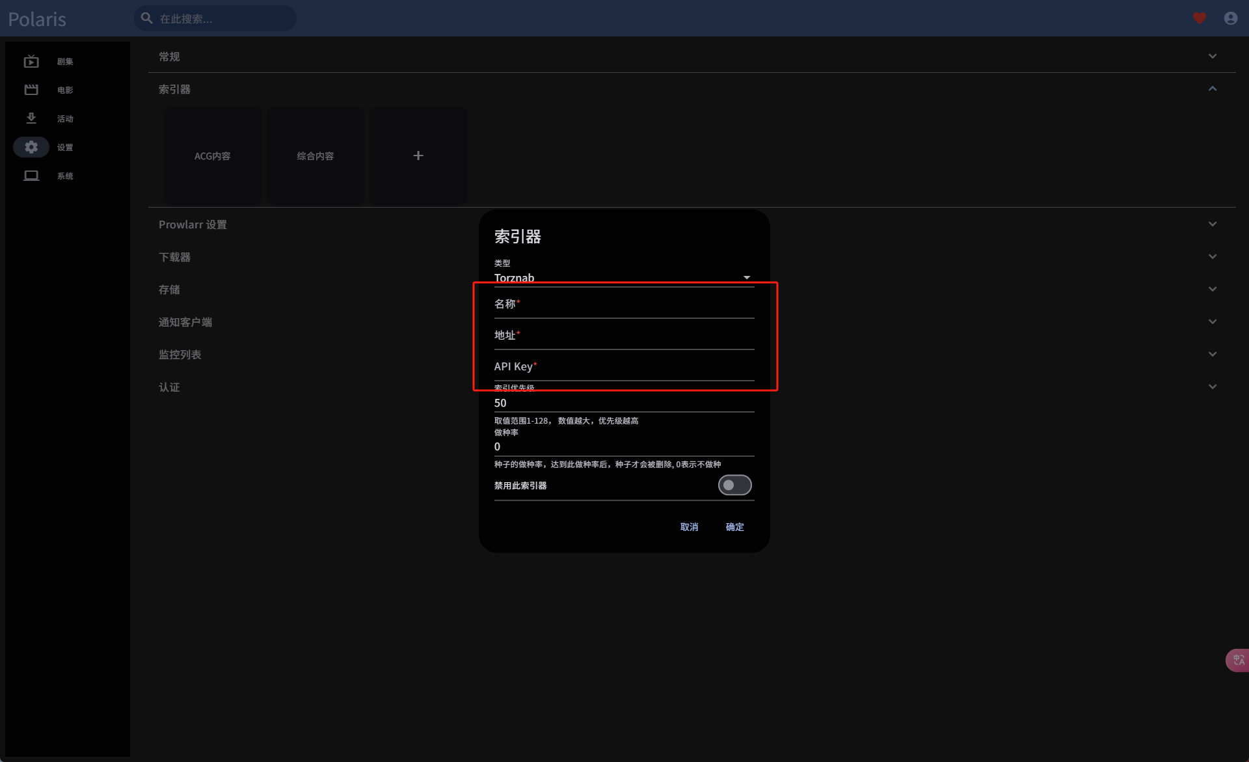Open the 电影 (movies) sidebar icon
Viewport: 1249px width, 762px height.
coord(31,90)
